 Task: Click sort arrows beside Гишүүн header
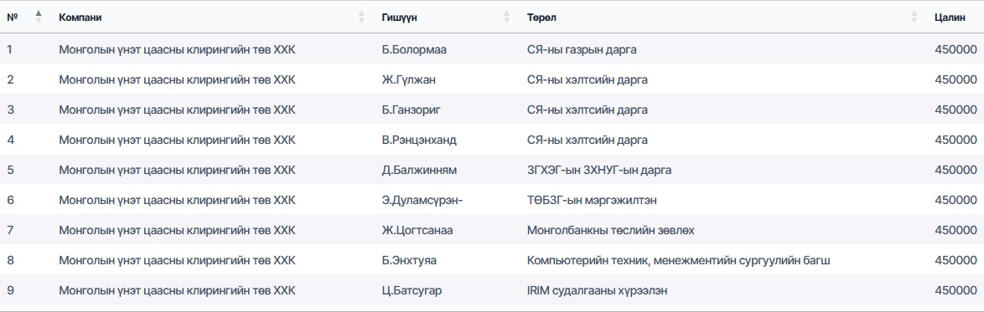click(x=507, y=17)
